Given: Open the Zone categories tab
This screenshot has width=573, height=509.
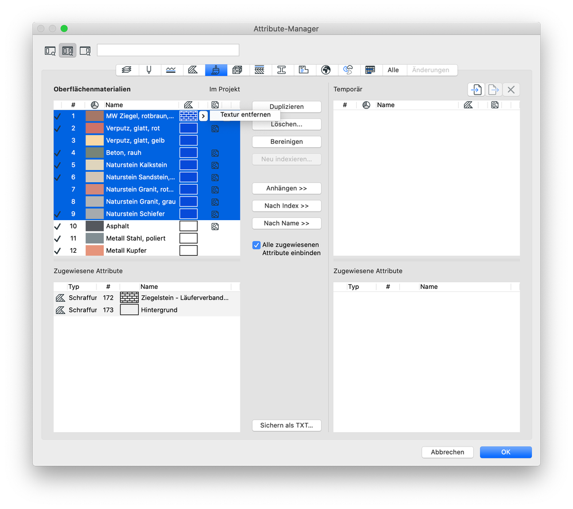Looking at the screenshot, I should pyautogui.click(x=303, y=70).
